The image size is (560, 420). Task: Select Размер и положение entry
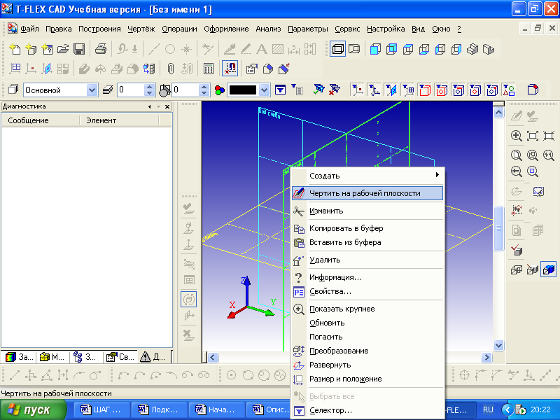pyautogui.click(x=367, y=379)
